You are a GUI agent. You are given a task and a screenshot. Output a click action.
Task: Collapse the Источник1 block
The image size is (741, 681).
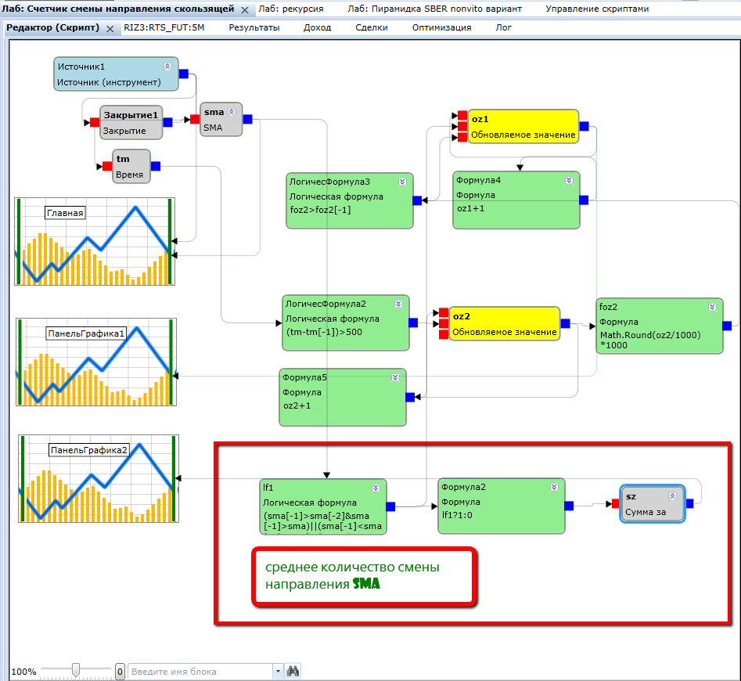pos(167,67)
